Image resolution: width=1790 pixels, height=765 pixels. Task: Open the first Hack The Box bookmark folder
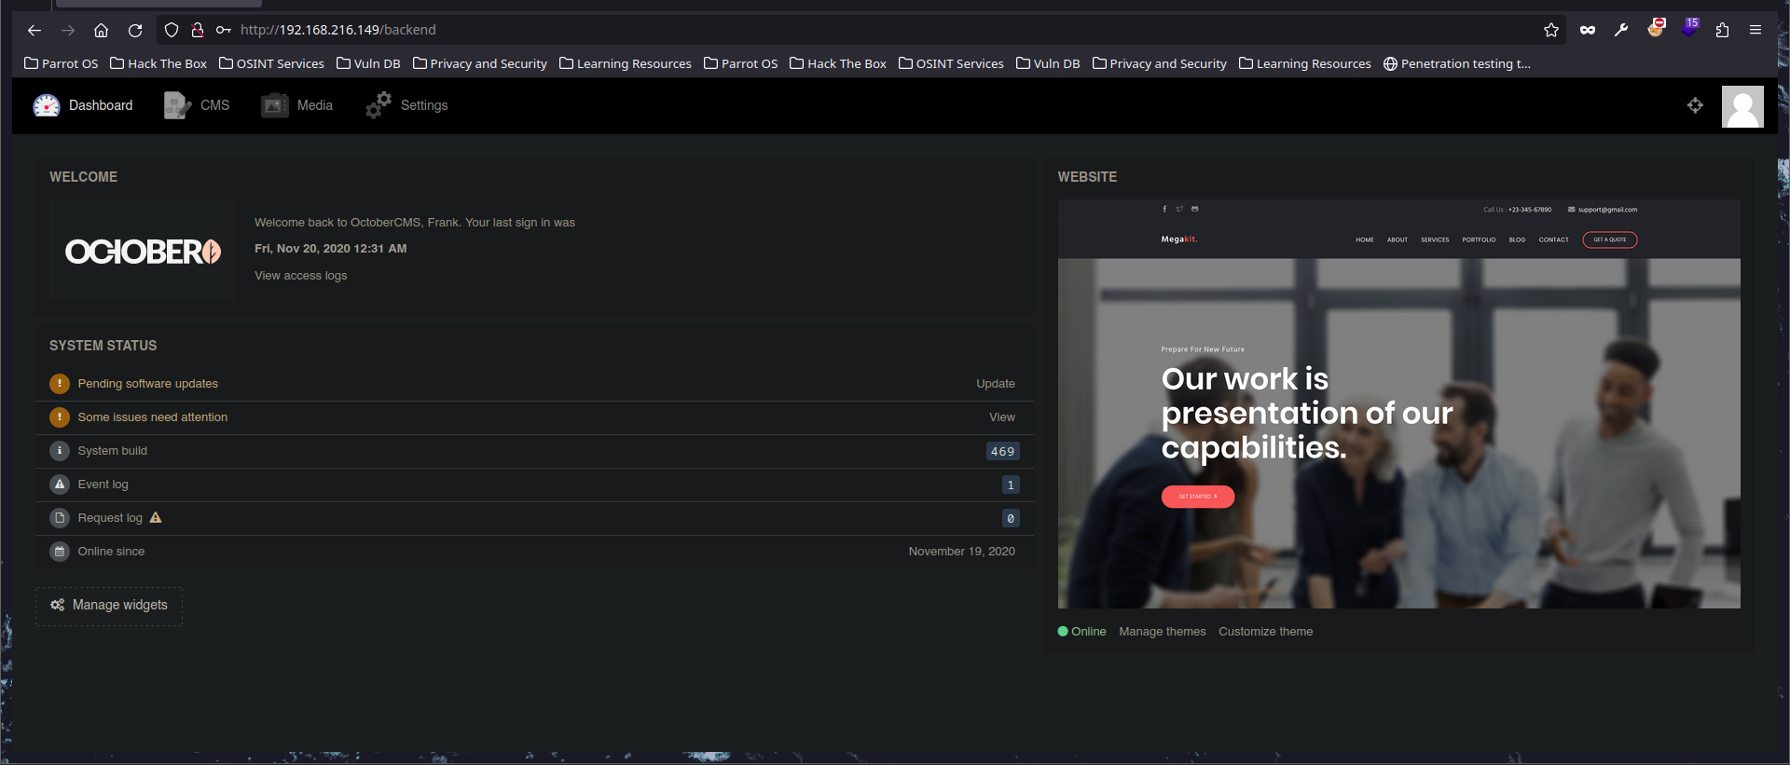click(158, 63)
